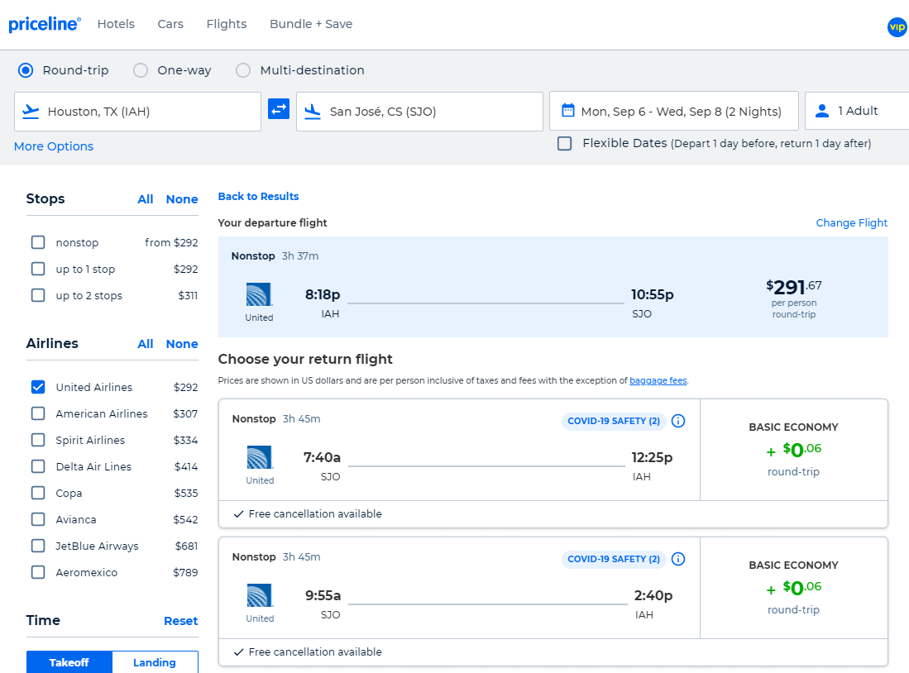Click the takeoff plane icon in origin field

[x=31, y=112]
